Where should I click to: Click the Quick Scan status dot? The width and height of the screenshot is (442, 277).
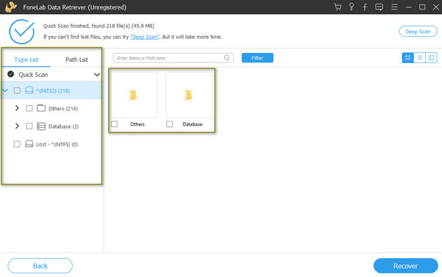(x=11, y=74)
